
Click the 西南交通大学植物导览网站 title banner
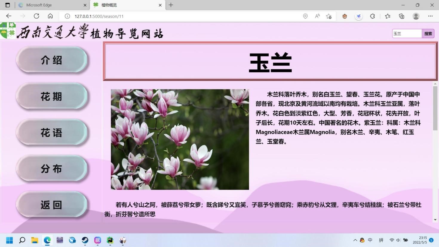tap(90, 32)
